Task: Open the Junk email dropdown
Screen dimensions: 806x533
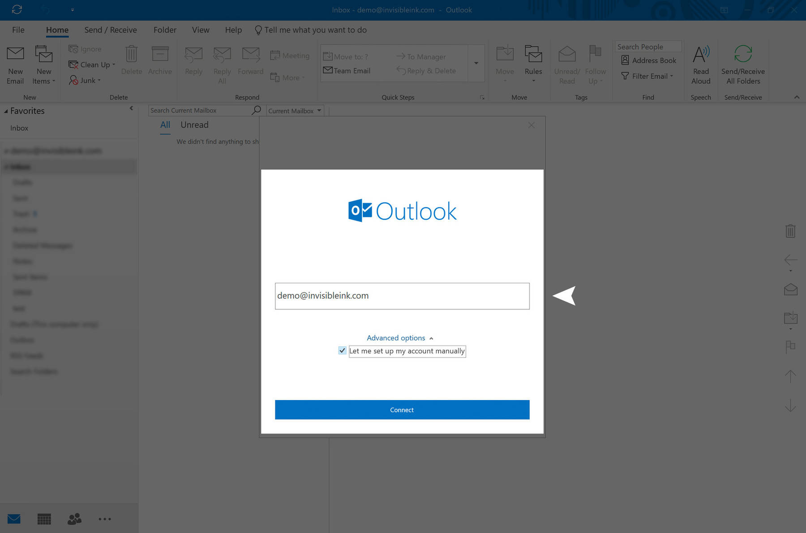Action: pyautogui.click(x=85, y=80)
